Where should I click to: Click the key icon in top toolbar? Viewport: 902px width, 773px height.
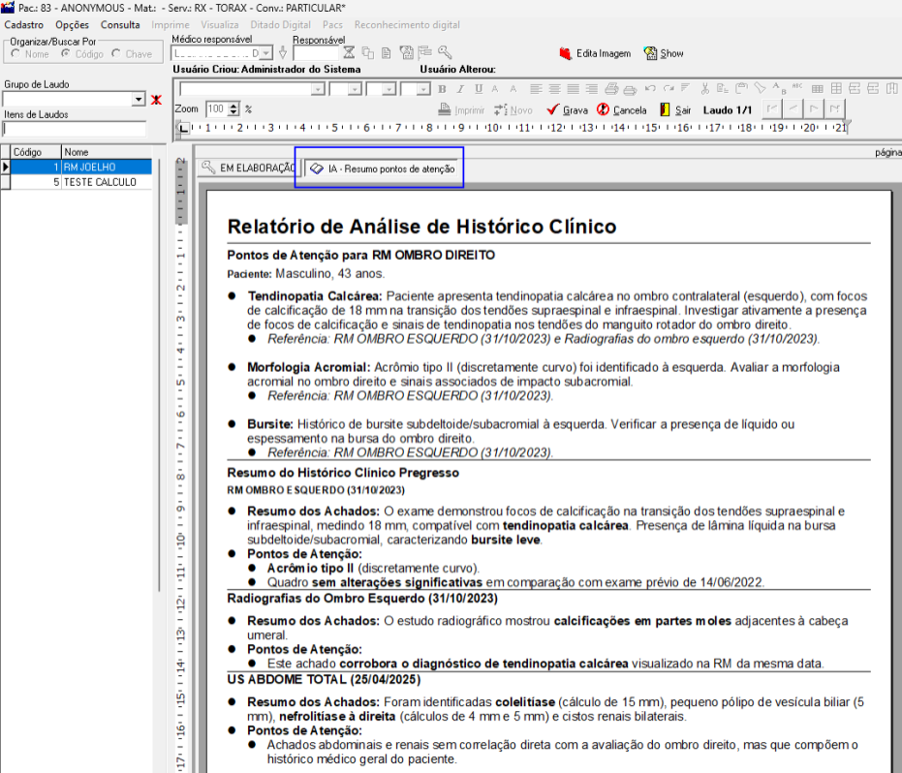[x=444, y=53]
